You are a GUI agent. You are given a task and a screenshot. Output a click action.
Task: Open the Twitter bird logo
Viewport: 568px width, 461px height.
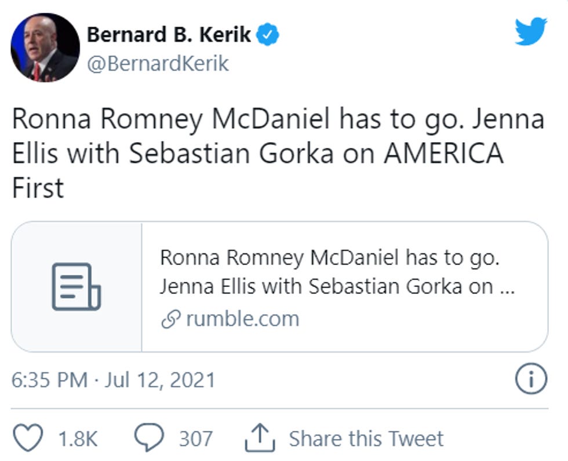click(x=530, y=31)
